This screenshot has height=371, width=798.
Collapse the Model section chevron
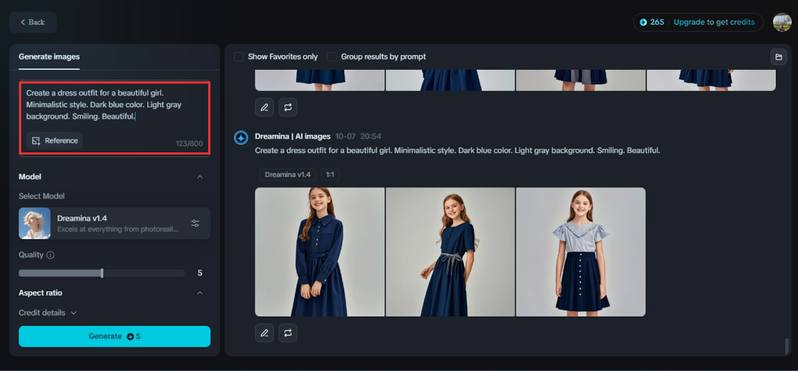200,177
